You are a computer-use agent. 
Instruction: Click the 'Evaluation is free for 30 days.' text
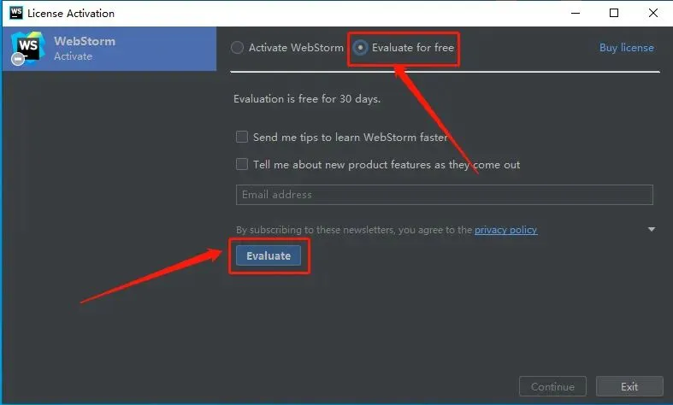pyautogui.click(x=307, y=98)
